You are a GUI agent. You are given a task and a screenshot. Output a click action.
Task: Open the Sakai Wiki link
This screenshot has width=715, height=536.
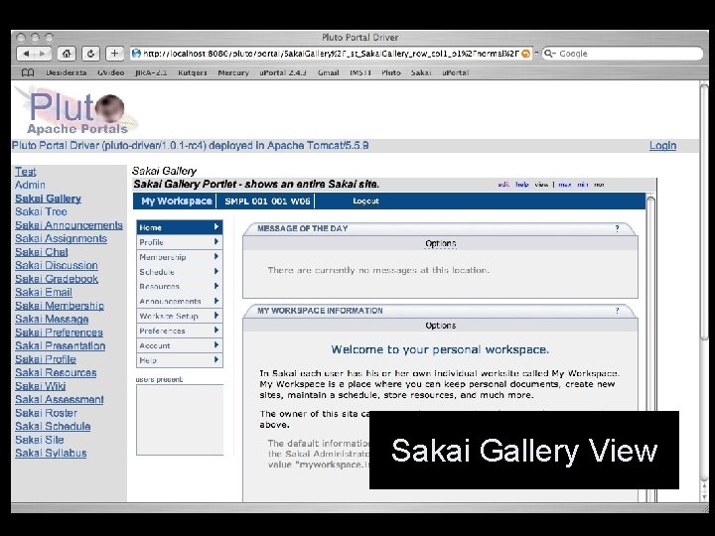point(40,386)
